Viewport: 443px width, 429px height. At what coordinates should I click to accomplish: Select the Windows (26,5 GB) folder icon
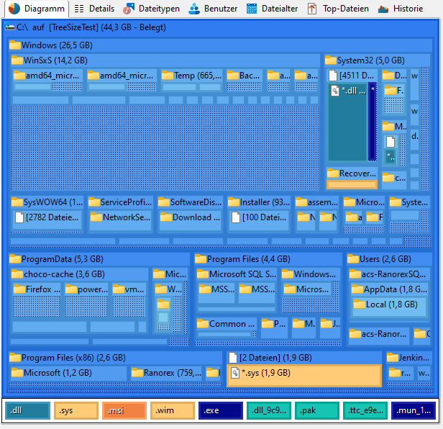15,45
